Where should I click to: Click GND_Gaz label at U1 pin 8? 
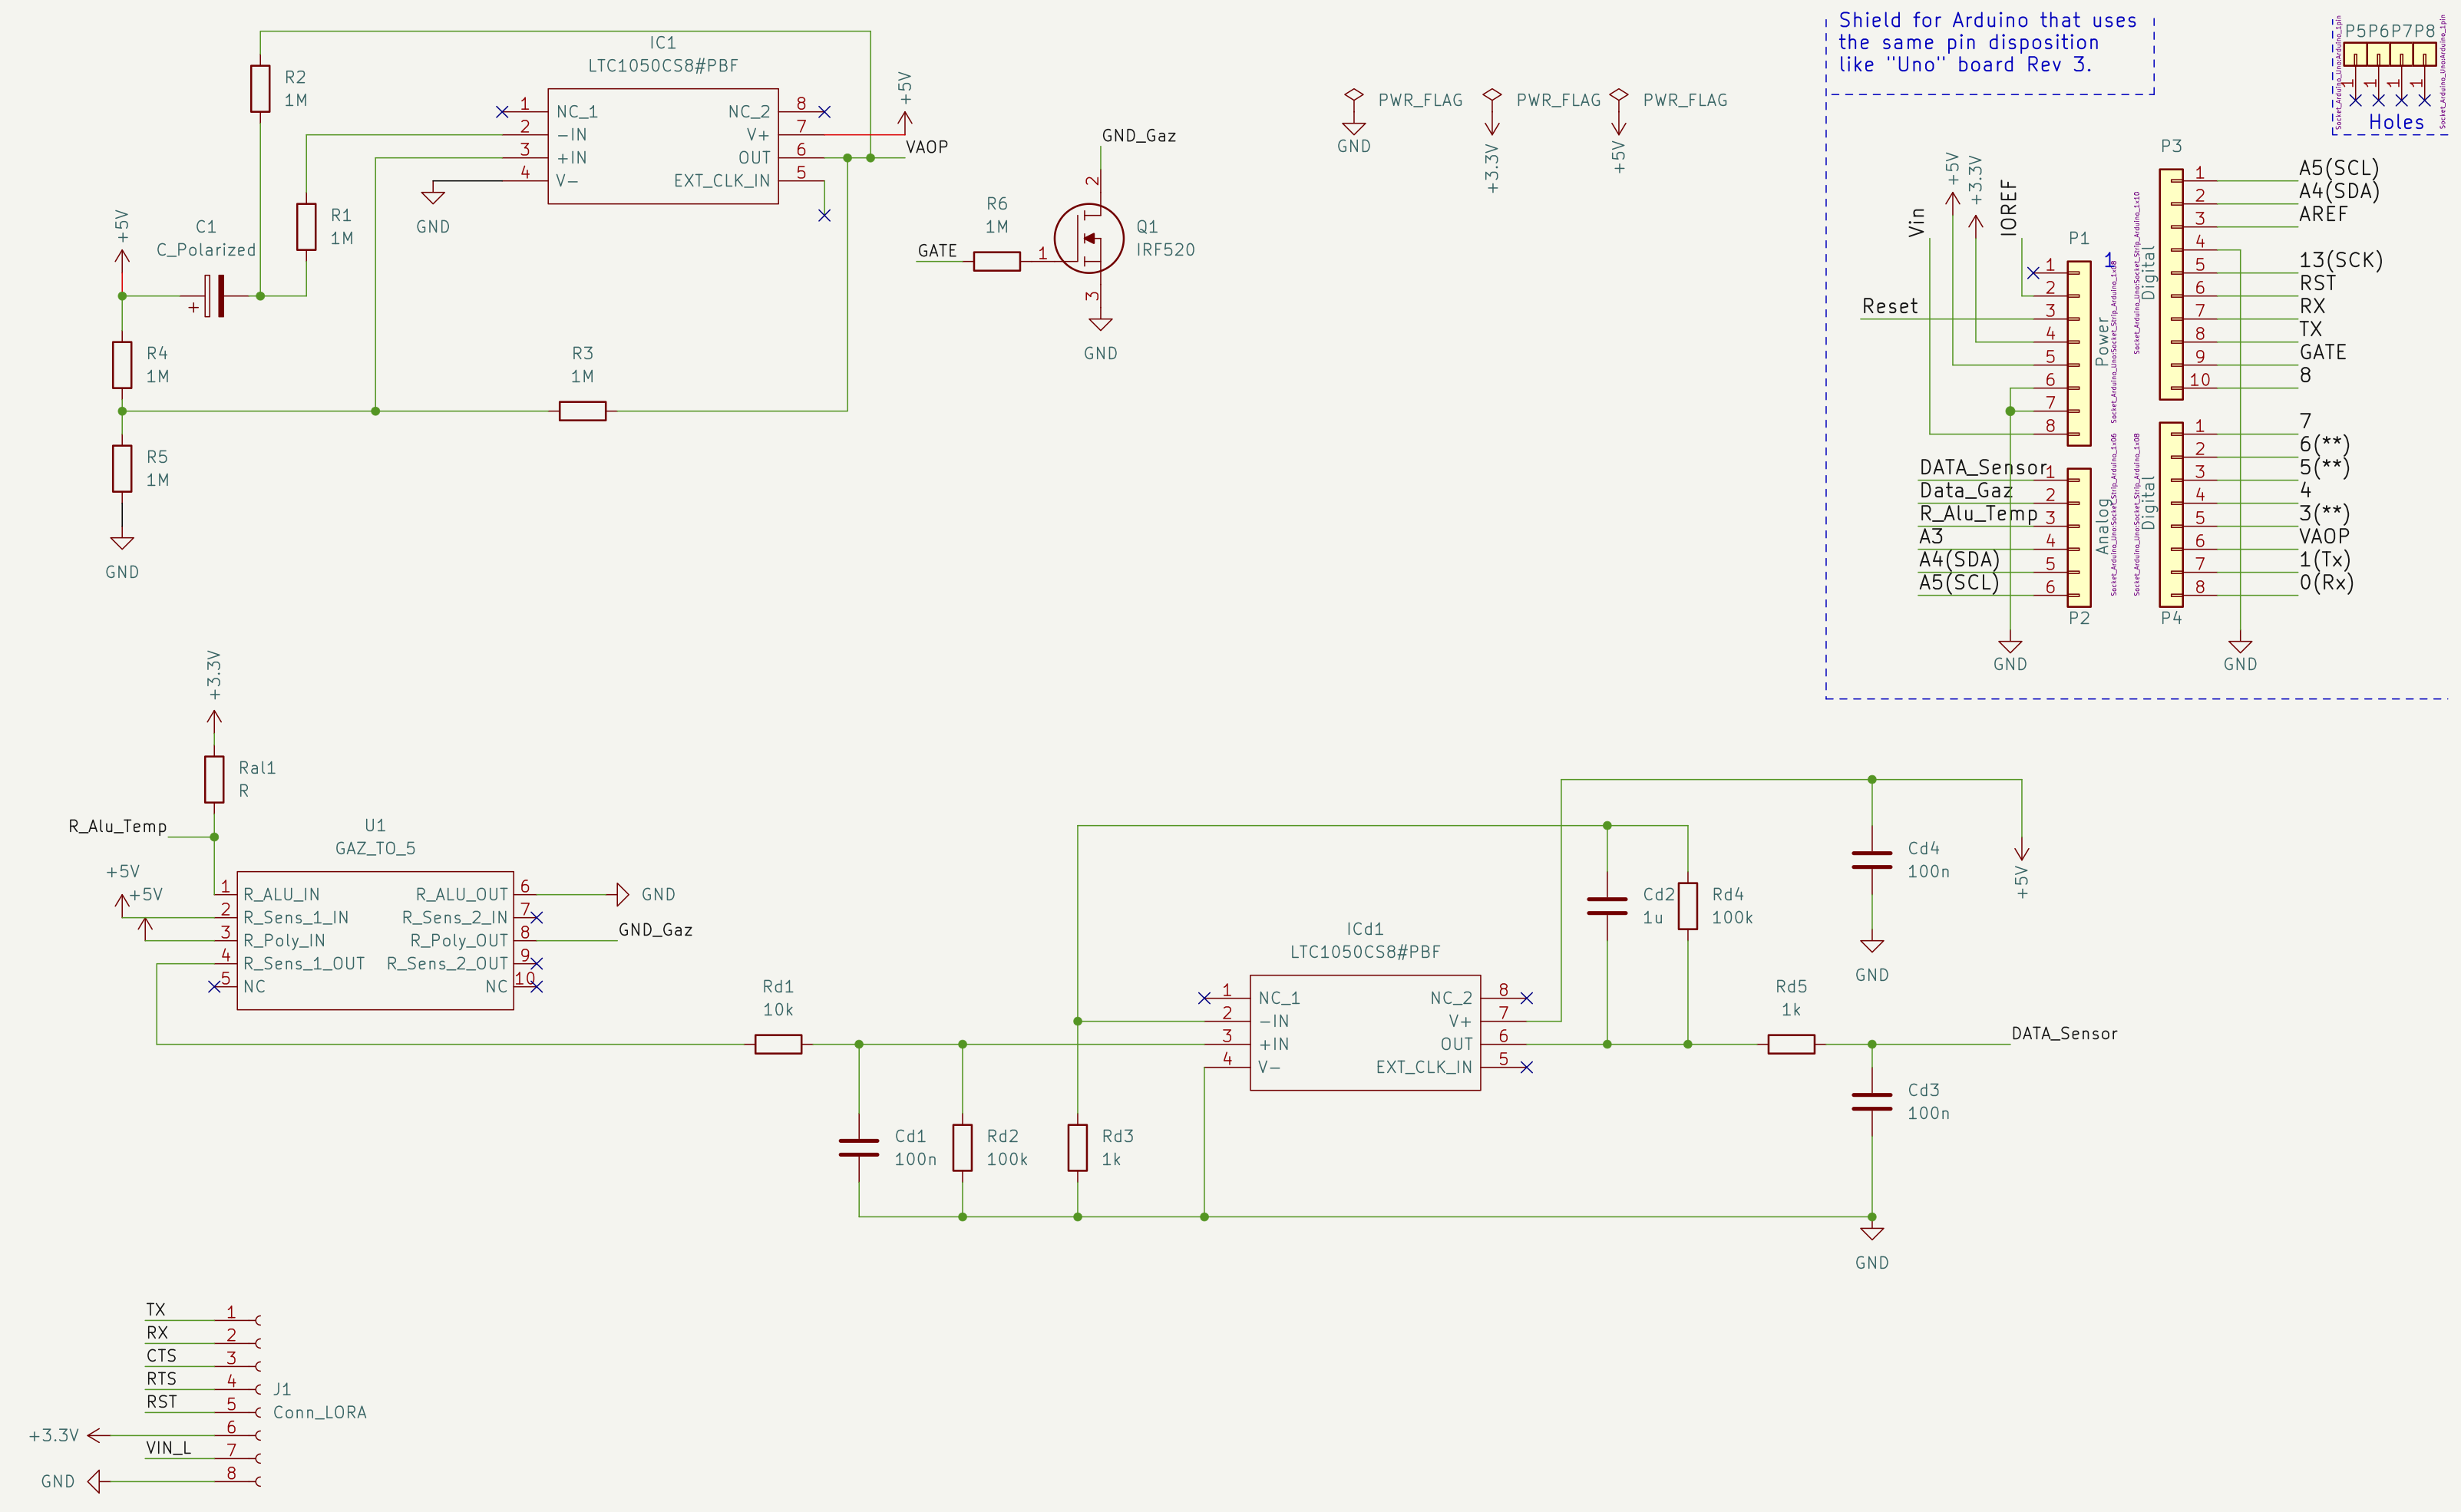(x=655, y=930)
